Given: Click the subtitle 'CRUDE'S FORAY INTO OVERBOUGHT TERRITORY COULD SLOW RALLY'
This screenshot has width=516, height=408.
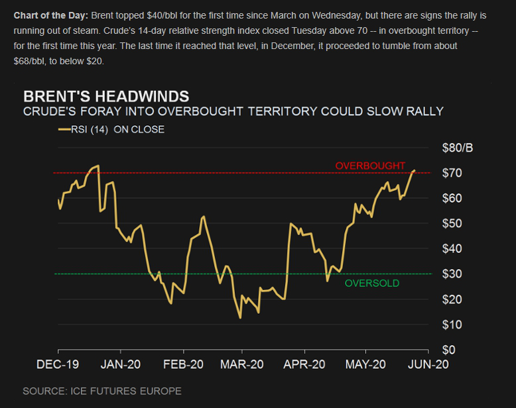Looking at the screenshot, I should click(233, 111).
